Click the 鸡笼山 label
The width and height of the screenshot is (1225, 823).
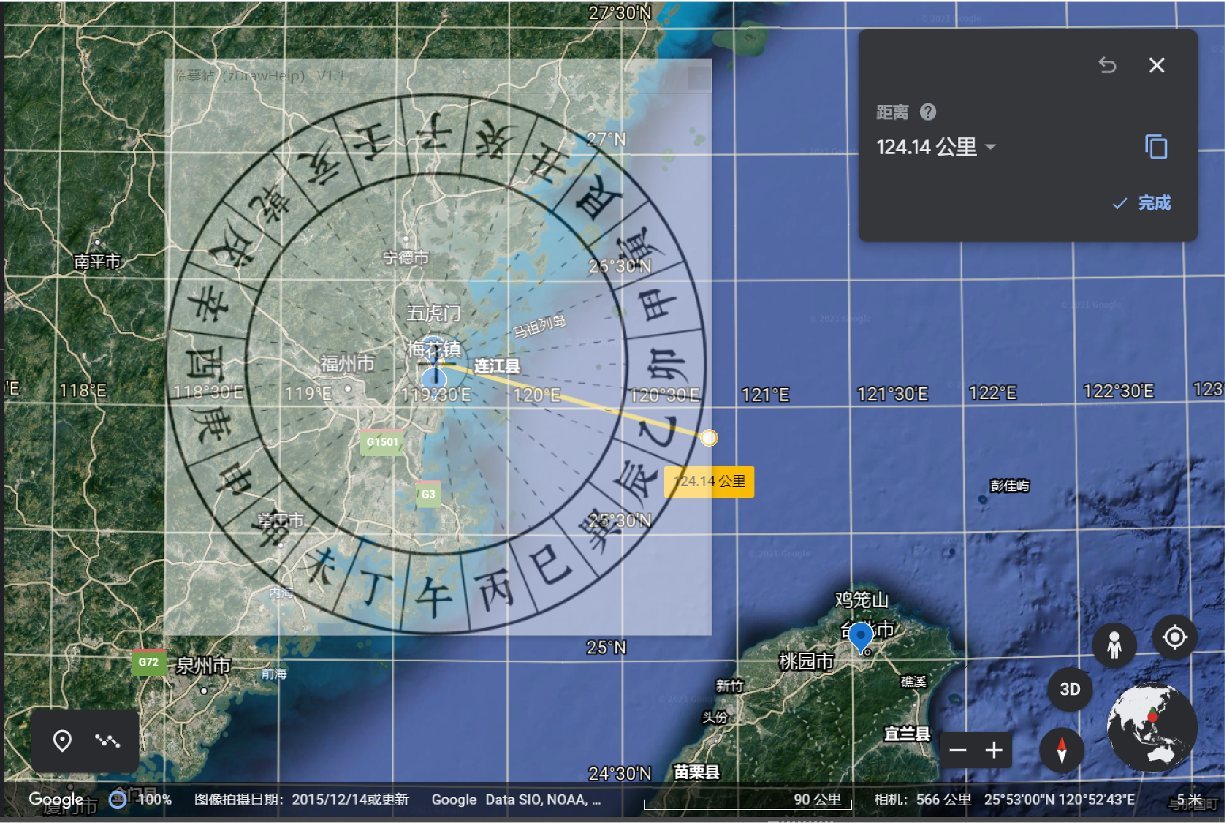pyautogui.click(x=861, y=600)
